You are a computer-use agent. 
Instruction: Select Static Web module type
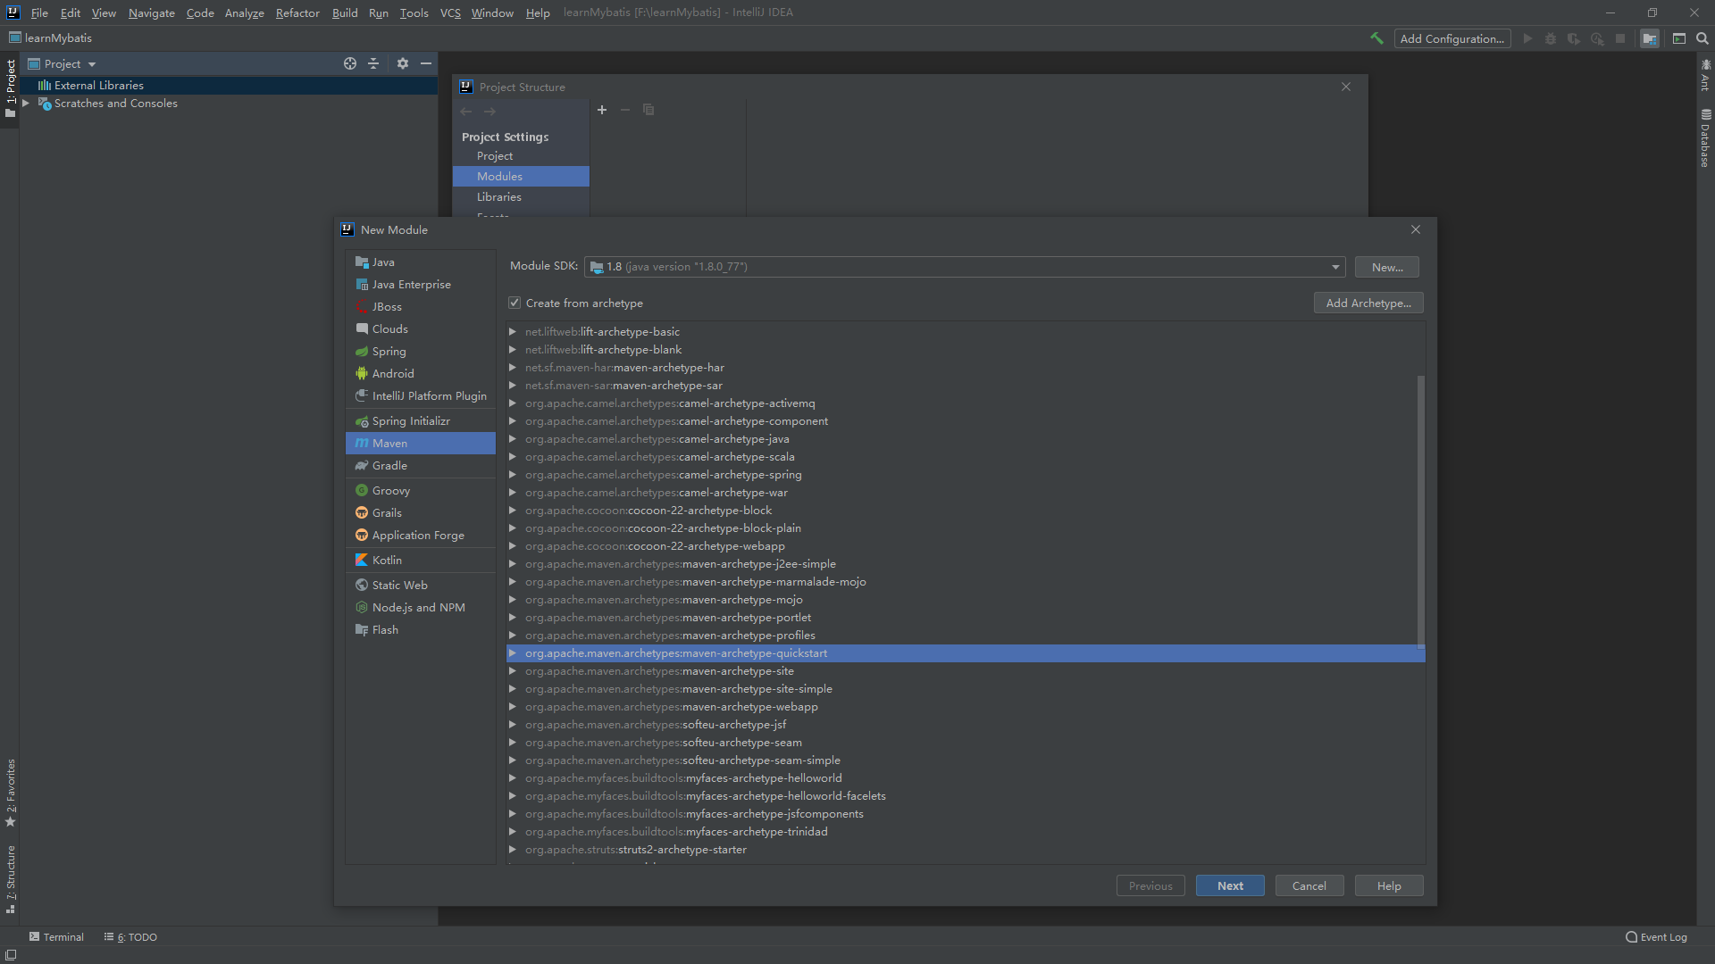(421, 585)
